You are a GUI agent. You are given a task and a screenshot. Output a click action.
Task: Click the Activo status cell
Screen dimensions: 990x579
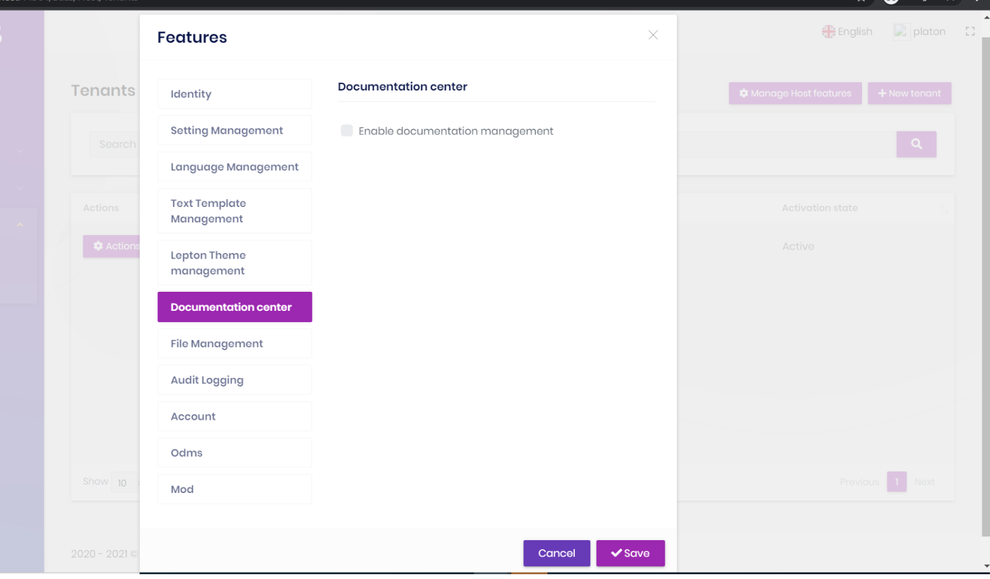click(798, 247)
